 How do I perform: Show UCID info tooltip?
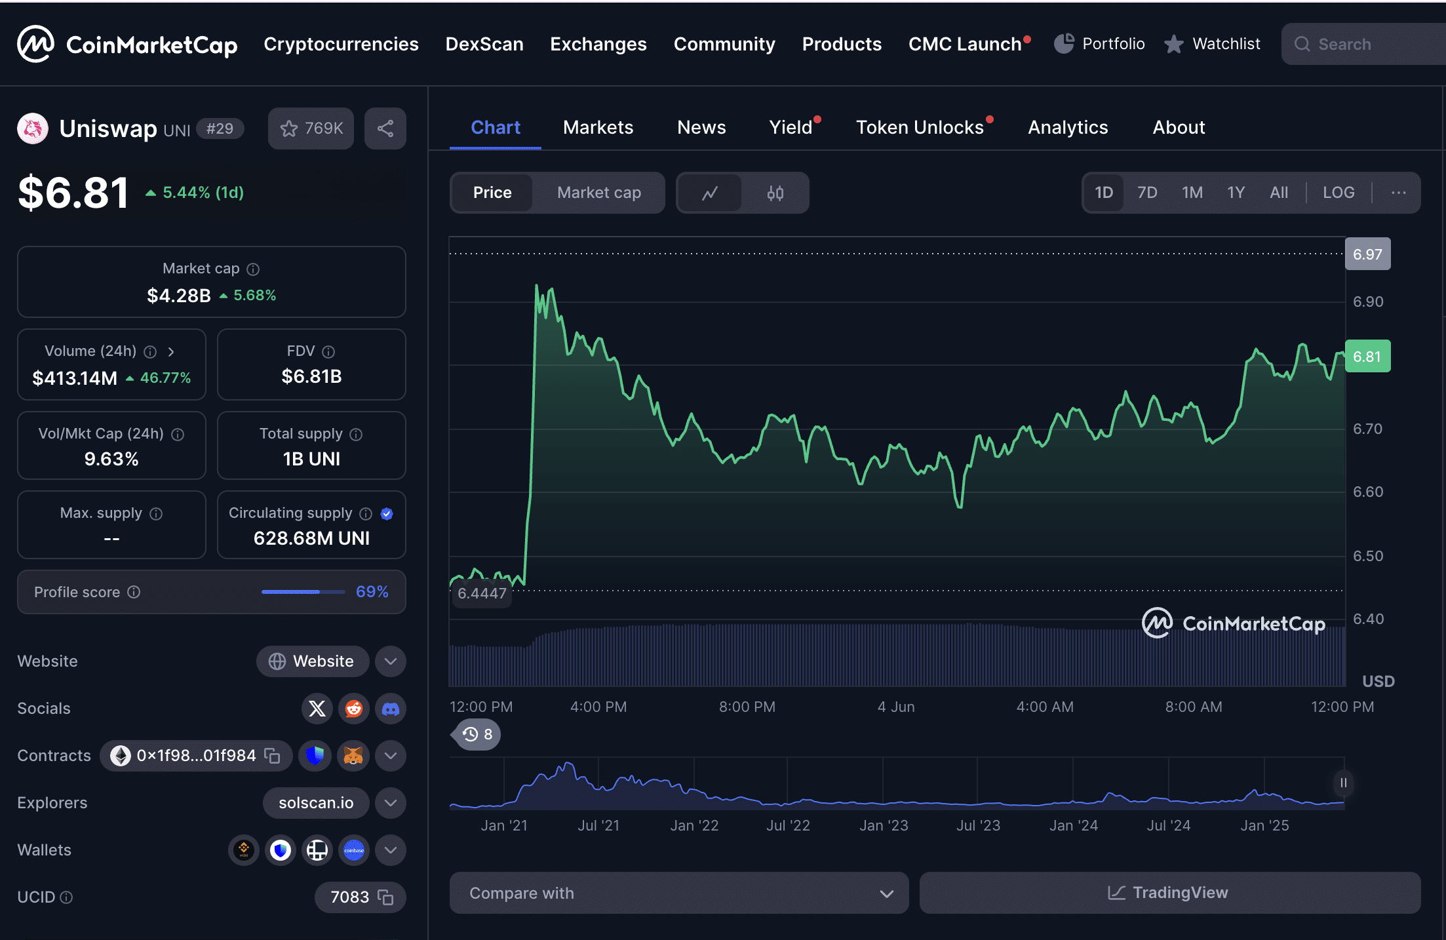coord(66,897)
